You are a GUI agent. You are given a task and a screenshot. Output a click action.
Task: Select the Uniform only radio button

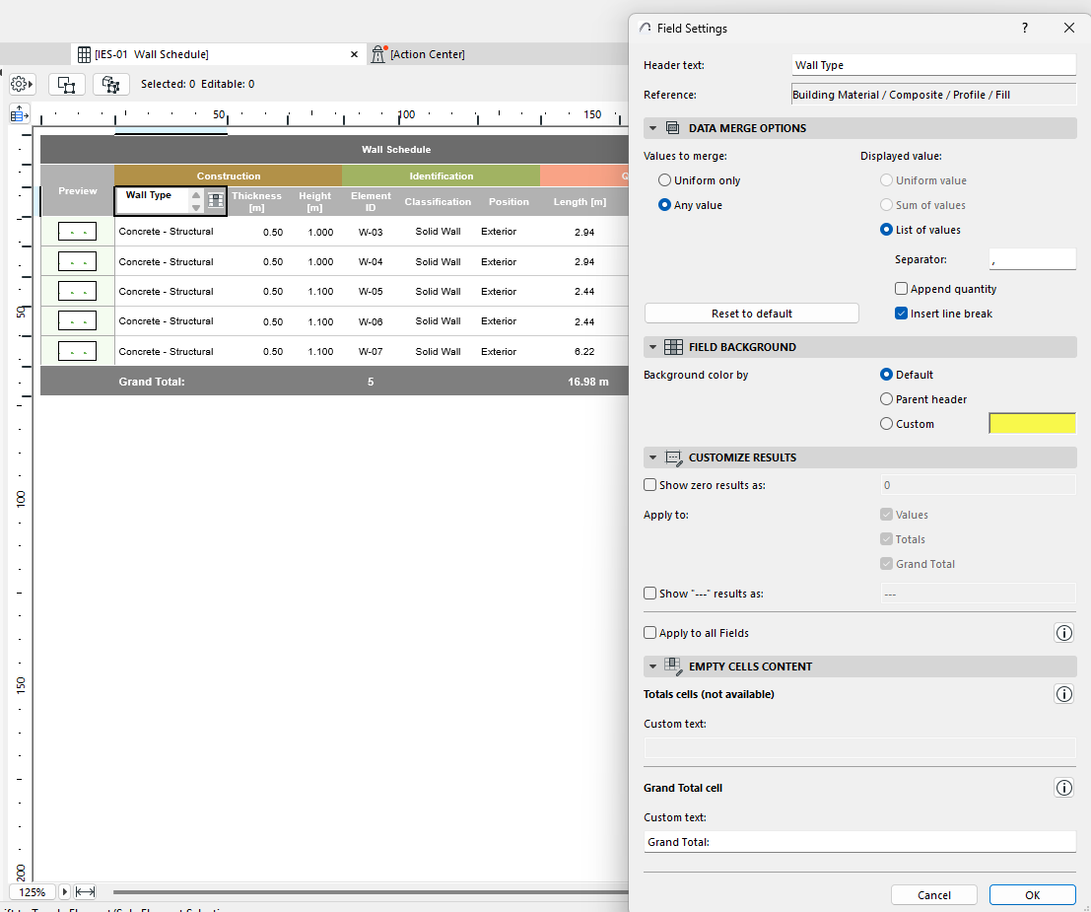click(x=663, y=179)
